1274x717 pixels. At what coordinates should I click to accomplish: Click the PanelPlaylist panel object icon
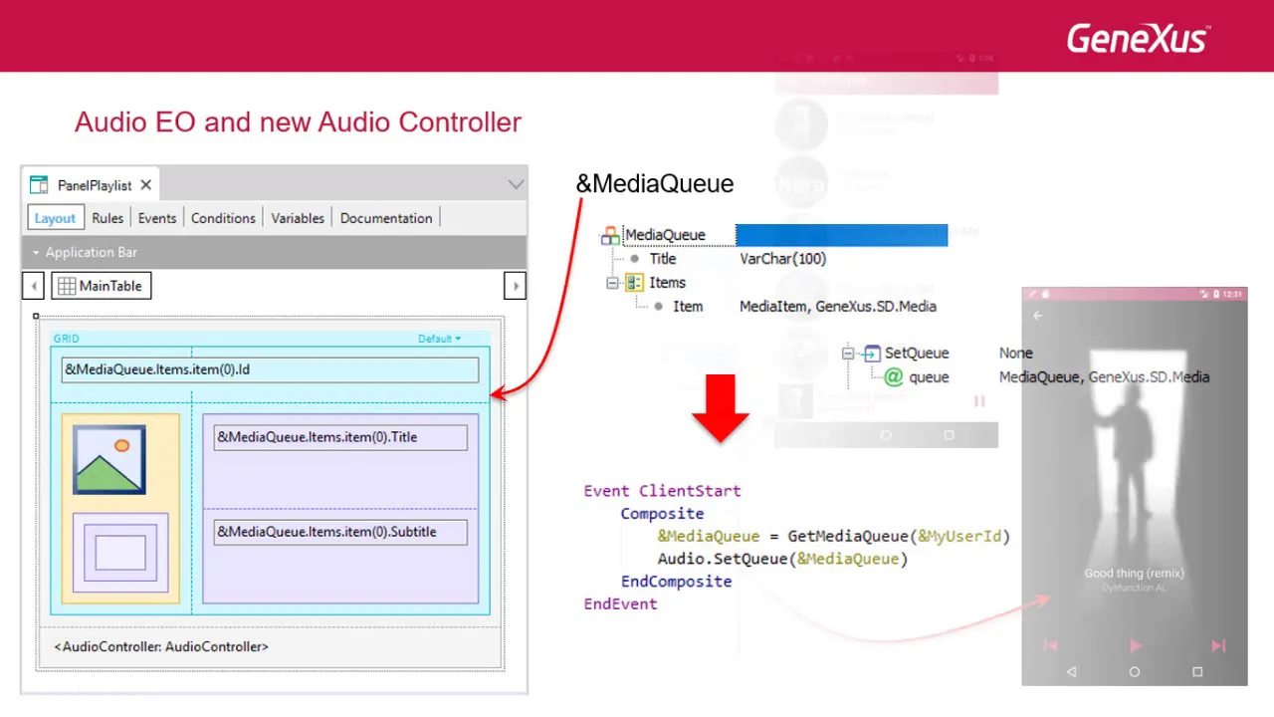pyautogui.click(x=39, y=185)
